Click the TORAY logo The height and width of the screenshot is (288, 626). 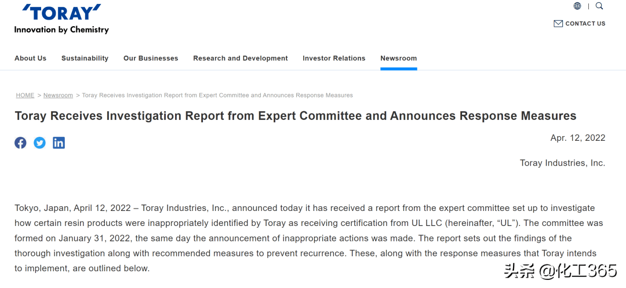point(61,12)
